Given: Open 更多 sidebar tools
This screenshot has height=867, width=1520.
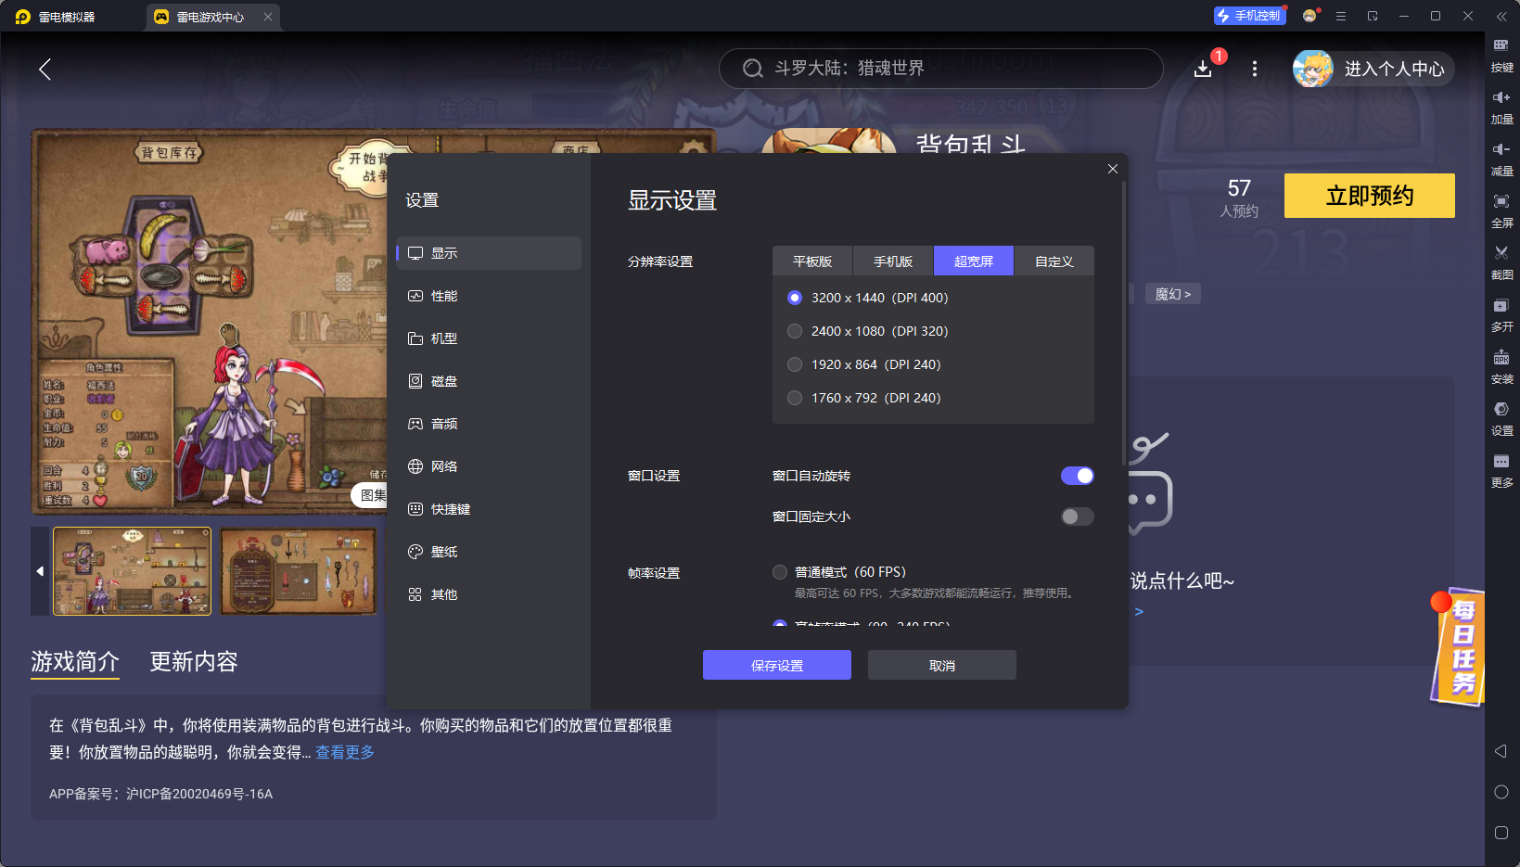Looking at the screenshot, I should (x=1501, y=470).
